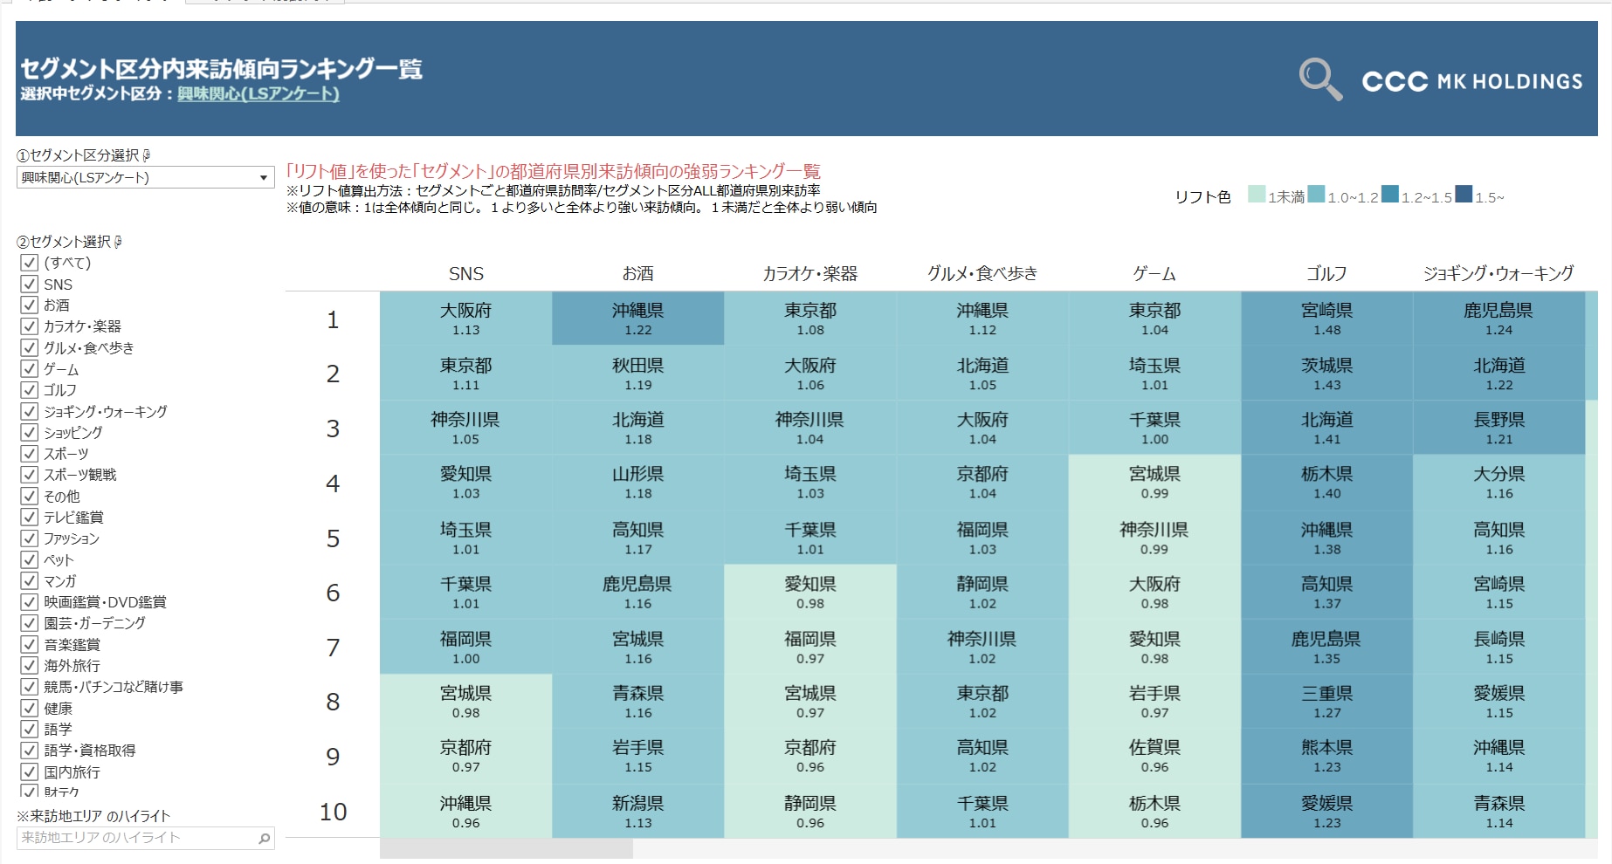Screen dimensions: 1612x864
Task: Uncheck the ゴルフ checkbox
Action: tap(30, 389)
